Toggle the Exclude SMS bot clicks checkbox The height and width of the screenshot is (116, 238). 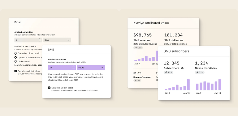point(49,88)
